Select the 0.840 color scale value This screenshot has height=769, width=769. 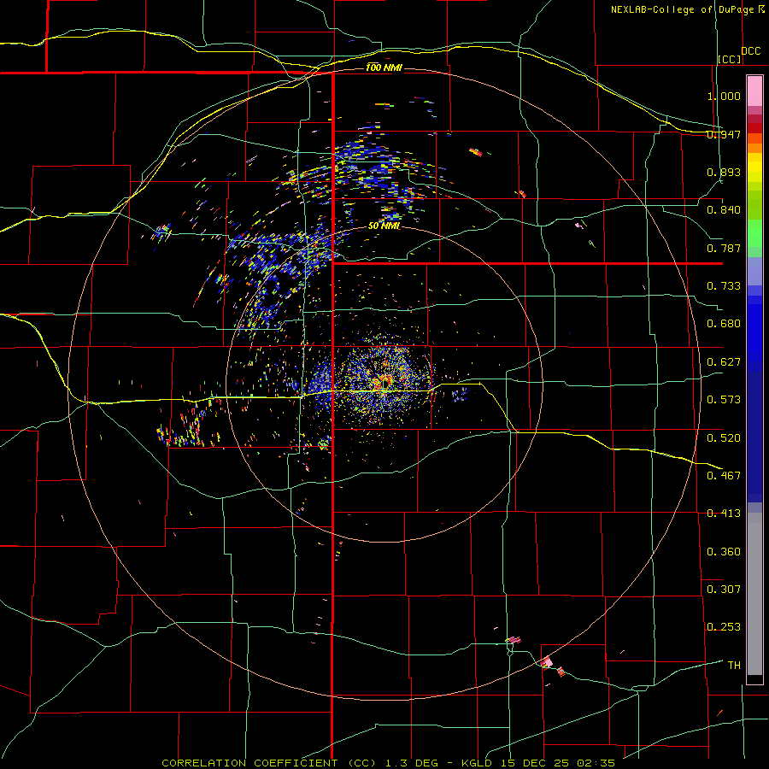[724, 210]
